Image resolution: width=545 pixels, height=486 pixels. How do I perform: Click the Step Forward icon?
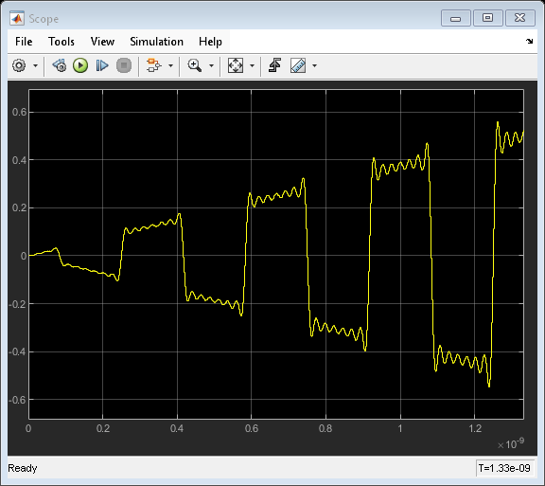pyautogui.click(x=102, y=65)
